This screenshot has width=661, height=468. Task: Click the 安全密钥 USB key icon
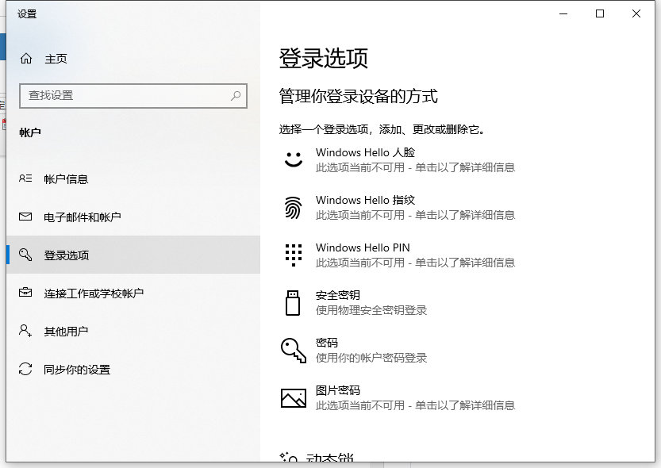(x=293, y=302)
